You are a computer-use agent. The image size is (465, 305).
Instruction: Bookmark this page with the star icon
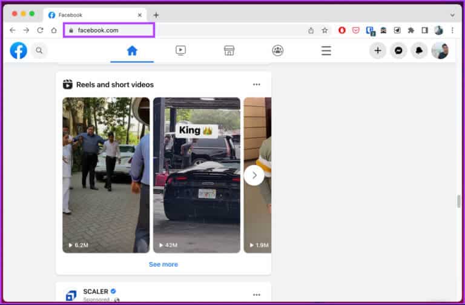(x=325, y=30)
